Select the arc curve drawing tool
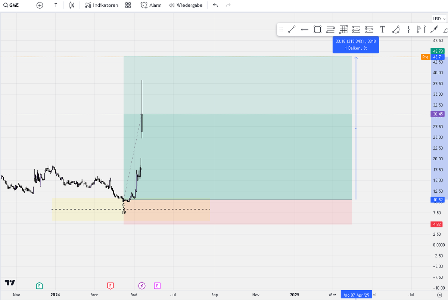The image size is (448, 300). pyautogui.click(x=396, y=30)
